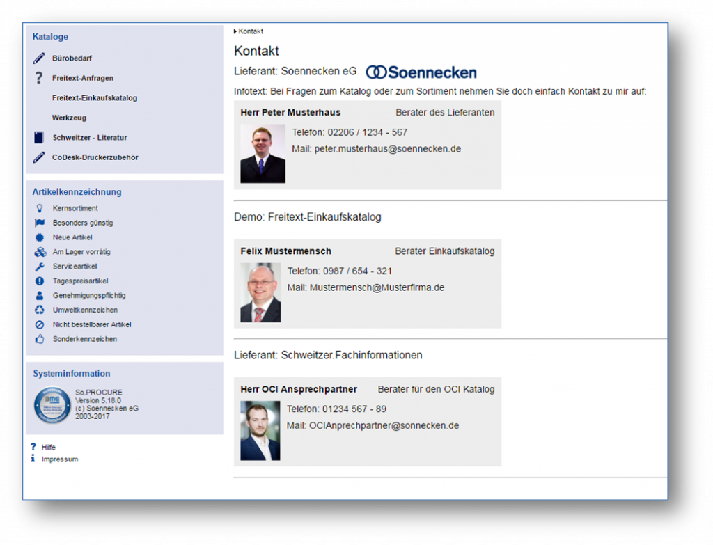Click the Besonders günstig label
The width and height of the screenshot is (713, 545).
click(83, 223)
